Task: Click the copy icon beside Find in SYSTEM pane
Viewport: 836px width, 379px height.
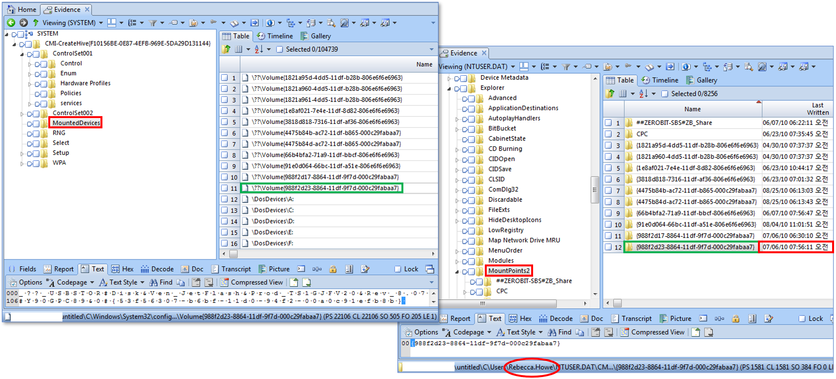Action: [x=181, y=282]
